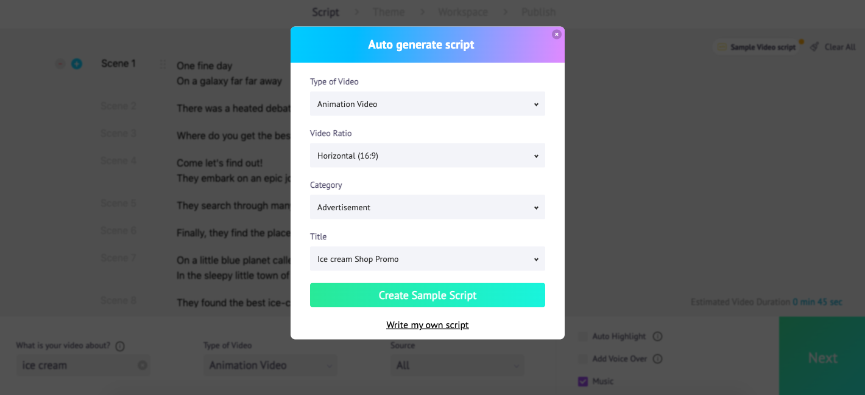Viewport: 865px width, 395px height.
Task: Open the Type of Video dropdown in dialog
Action: tap(428, 104)
